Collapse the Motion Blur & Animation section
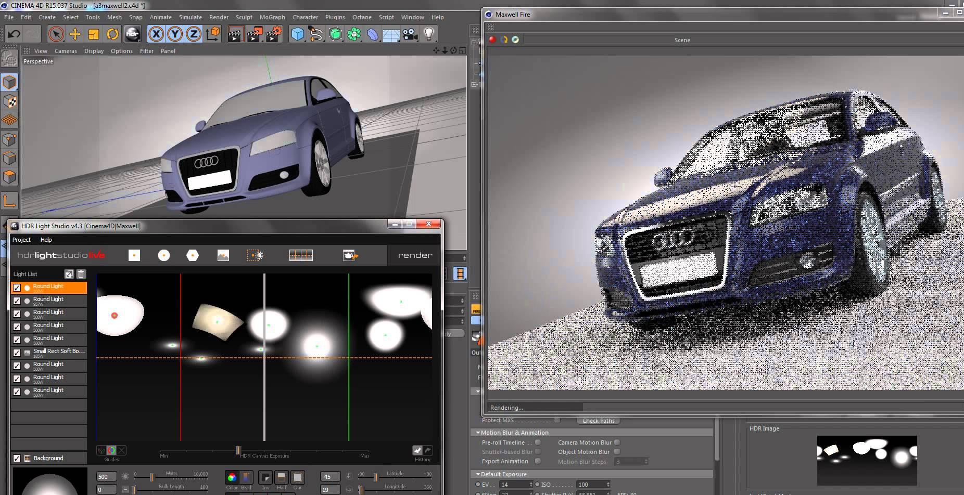 pyautogui.click(x=478, y=432)
